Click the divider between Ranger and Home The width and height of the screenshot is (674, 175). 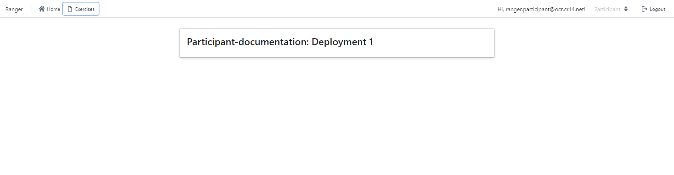tap(32, 9)
